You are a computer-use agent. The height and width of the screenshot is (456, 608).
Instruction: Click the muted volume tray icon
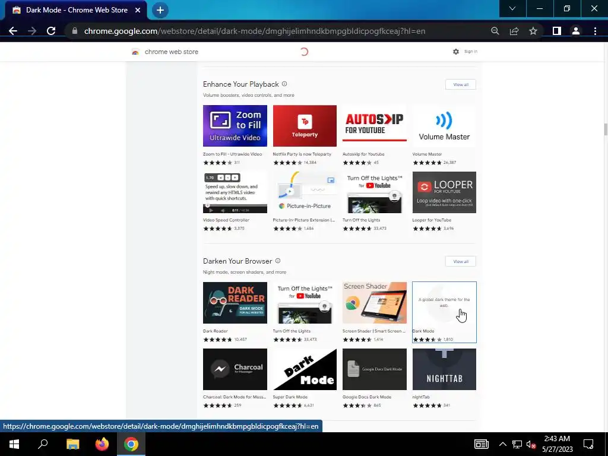point(531,444)
